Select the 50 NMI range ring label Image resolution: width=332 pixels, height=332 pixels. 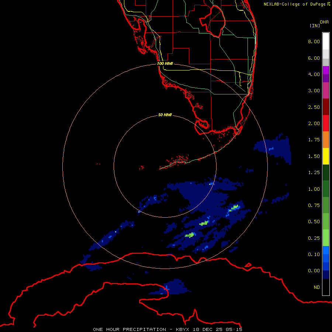[x=165, y=115]
